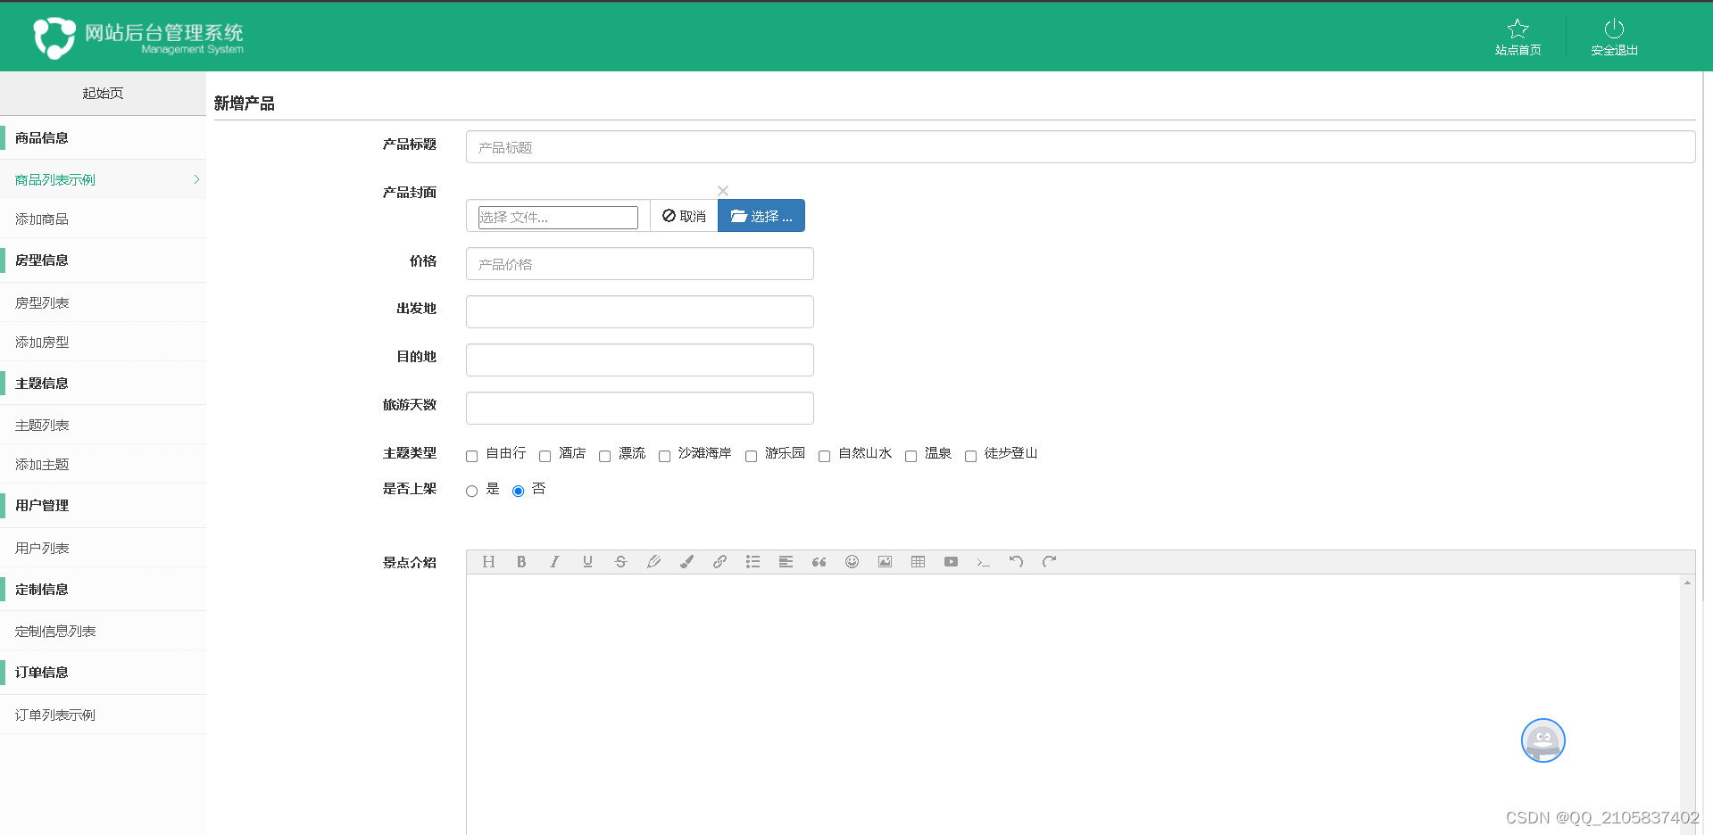Focus the 出发地 input field

[x=639, y=312]
